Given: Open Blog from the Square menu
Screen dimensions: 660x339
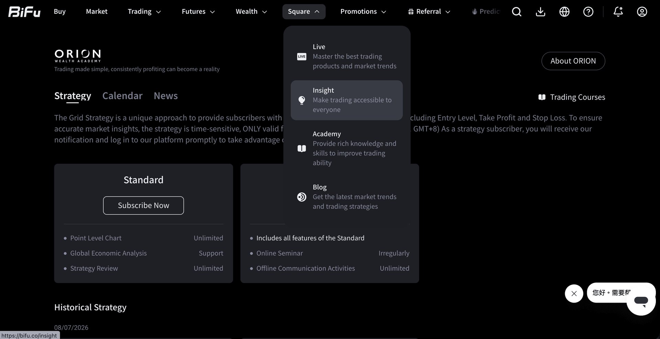Looking at the screenshot, I should point(346,197).
